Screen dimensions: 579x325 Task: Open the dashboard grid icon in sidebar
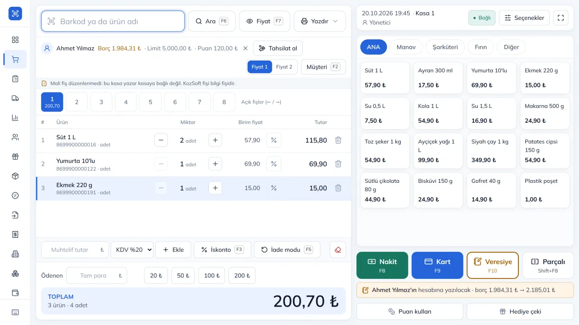pos(15,40)
